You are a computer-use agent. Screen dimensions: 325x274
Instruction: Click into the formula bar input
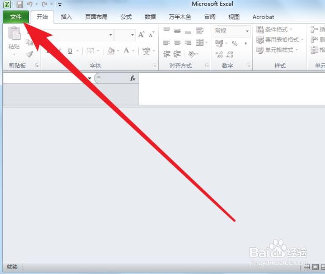232,89
